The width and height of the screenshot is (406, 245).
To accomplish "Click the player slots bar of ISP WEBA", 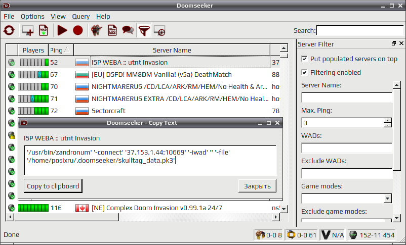I will [x=34, y=62].
